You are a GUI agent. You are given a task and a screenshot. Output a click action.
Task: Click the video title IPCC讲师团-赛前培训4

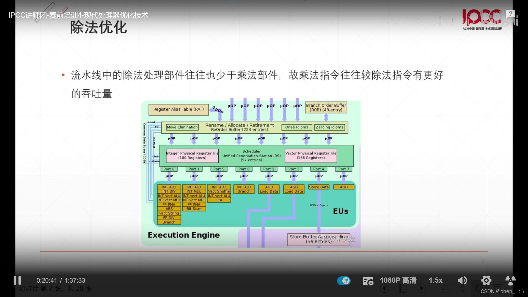[x=78, y=15]
